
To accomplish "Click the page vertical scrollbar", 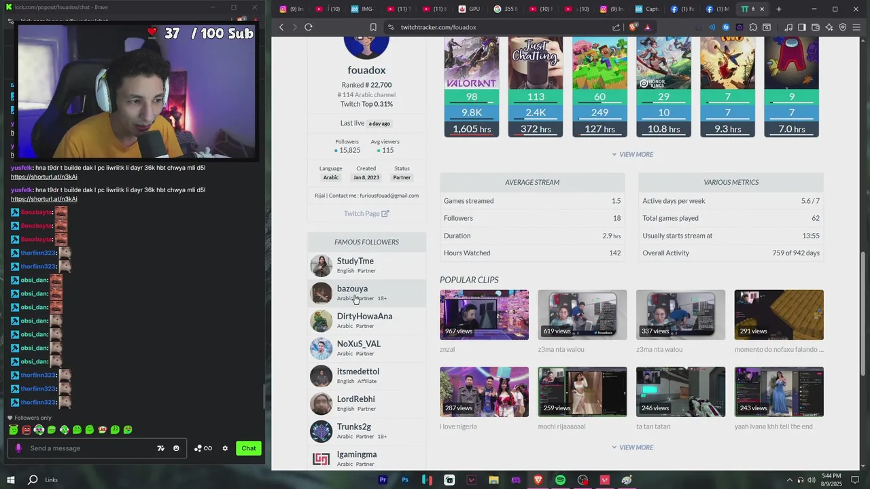I will (x=863, y=312).
